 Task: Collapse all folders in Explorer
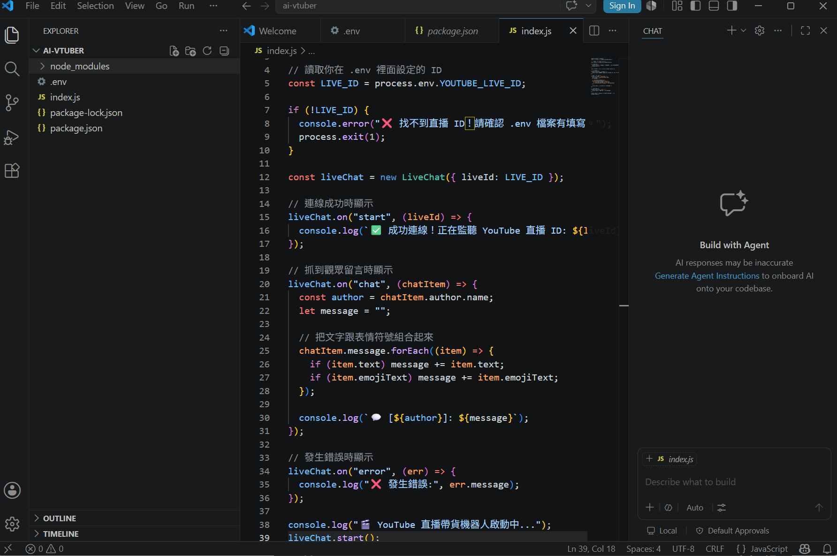point(224,51)
